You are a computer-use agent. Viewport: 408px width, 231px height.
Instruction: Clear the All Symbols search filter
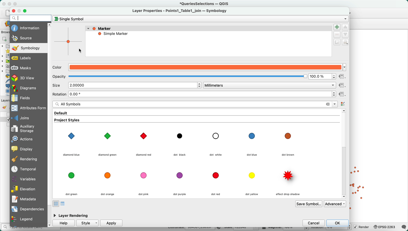(x=328, y=104)
